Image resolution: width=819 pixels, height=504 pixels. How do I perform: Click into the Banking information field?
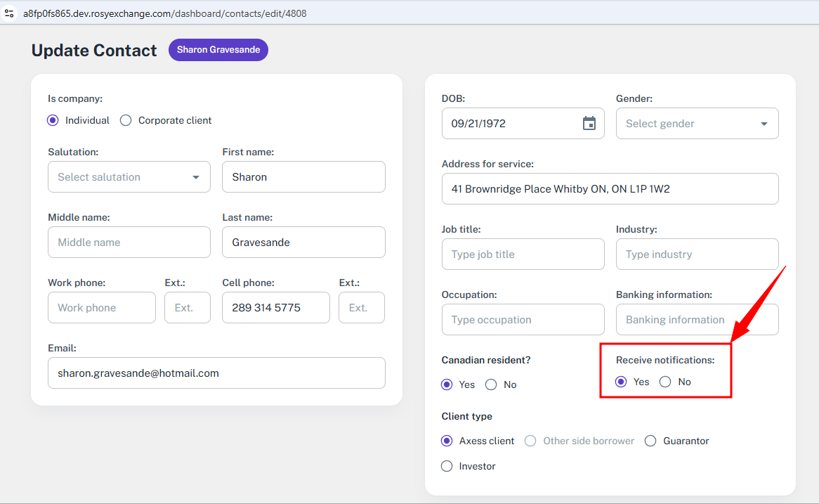click(x=697, y=320)
